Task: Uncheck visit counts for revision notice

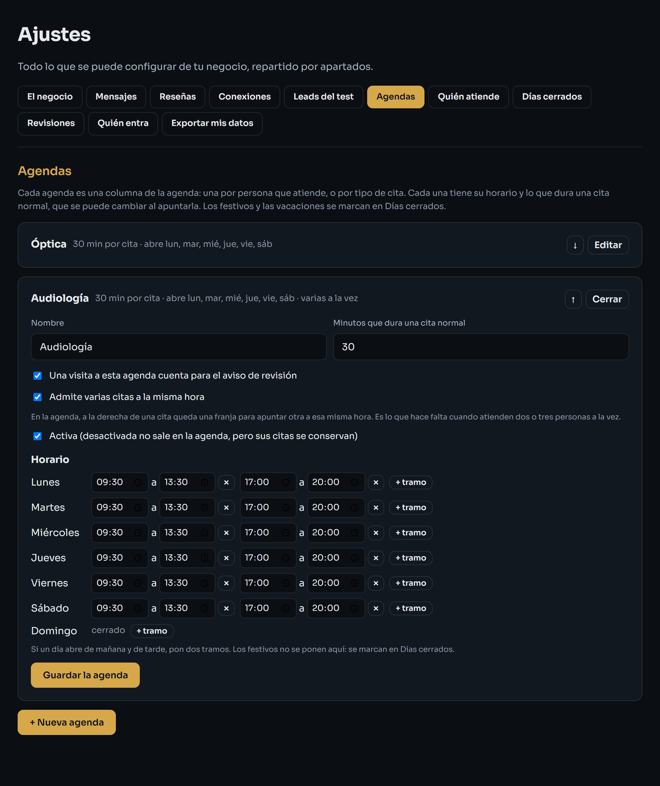Action: [37, 375]
